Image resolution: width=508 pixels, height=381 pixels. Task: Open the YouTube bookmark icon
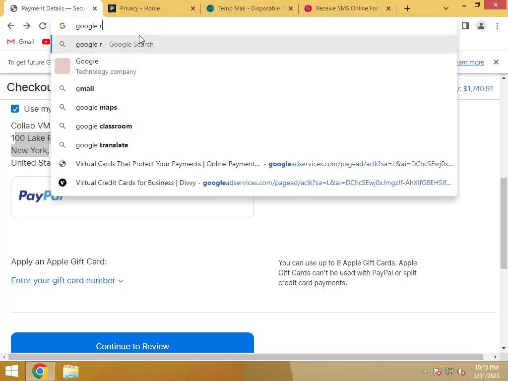point(46,42)
